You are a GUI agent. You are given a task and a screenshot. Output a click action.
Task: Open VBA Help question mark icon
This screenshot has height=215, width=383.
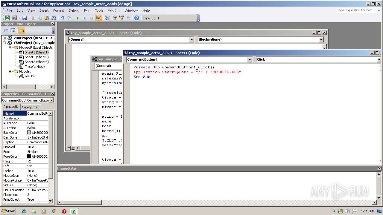[137, 18]
